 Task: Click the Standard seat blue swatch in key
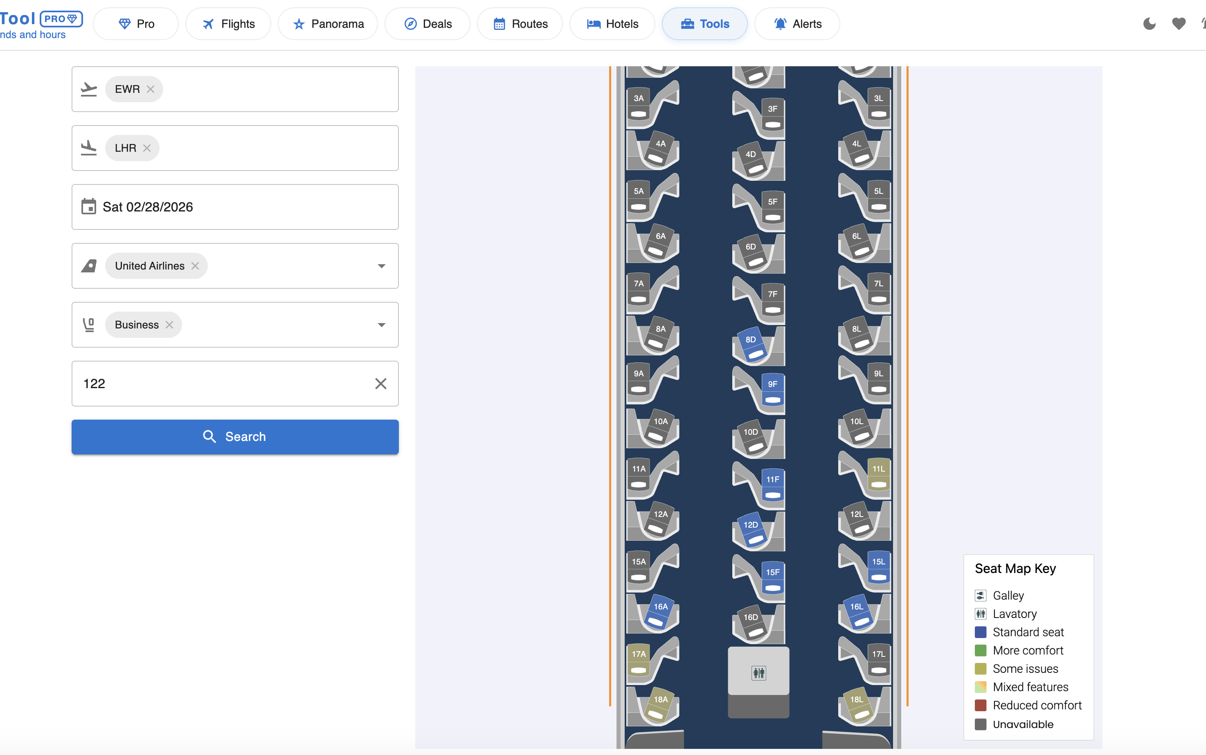click(980, 632)
